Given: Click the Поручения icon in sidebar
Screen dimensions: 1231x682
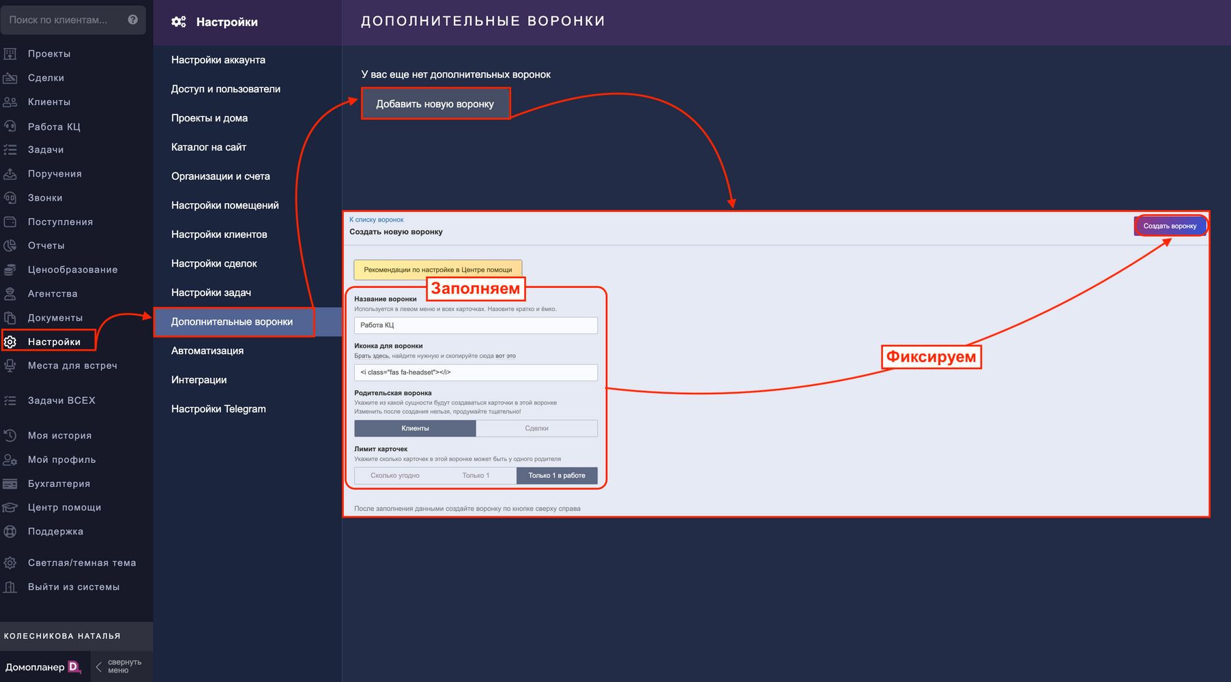Looking at the screenshot, I should click(x=10, y=174).
